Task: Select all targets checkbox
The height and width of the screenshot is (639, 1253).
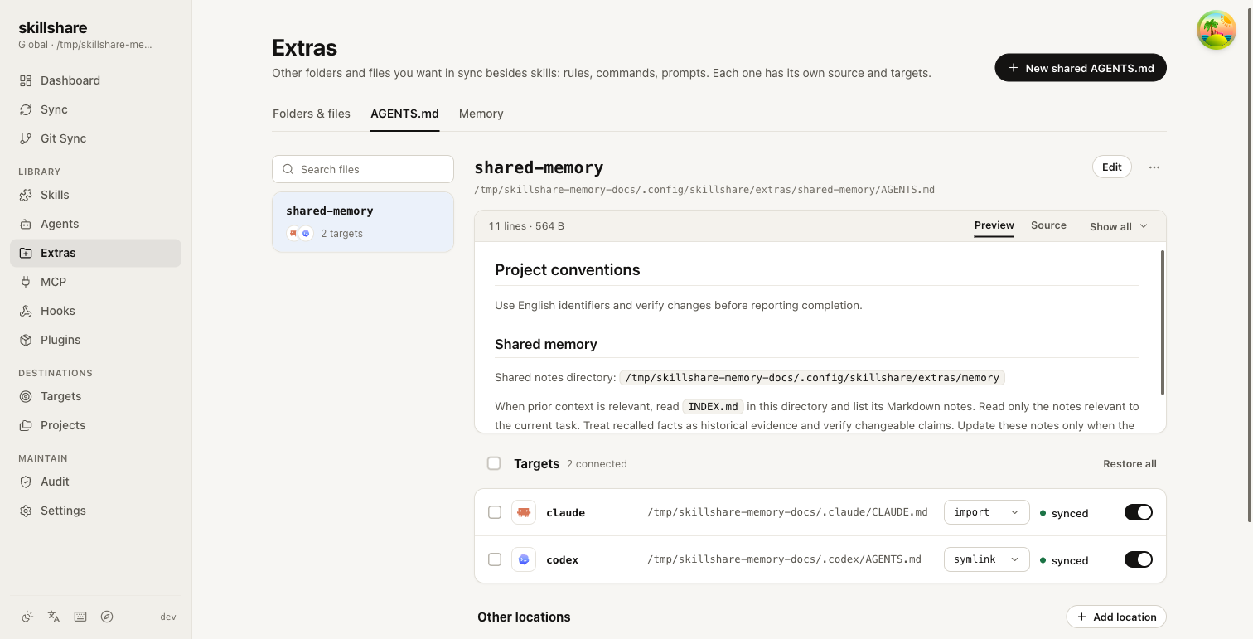Action: point(494,463)
